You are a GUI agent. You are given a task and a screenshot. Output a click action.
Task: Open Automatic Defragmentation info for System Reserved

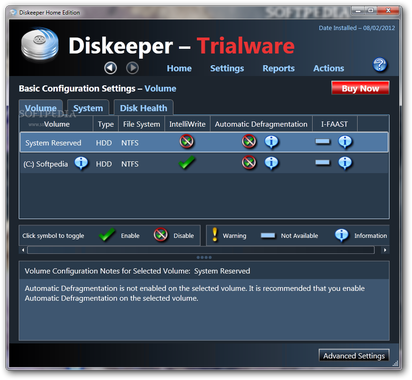[271, 142]
